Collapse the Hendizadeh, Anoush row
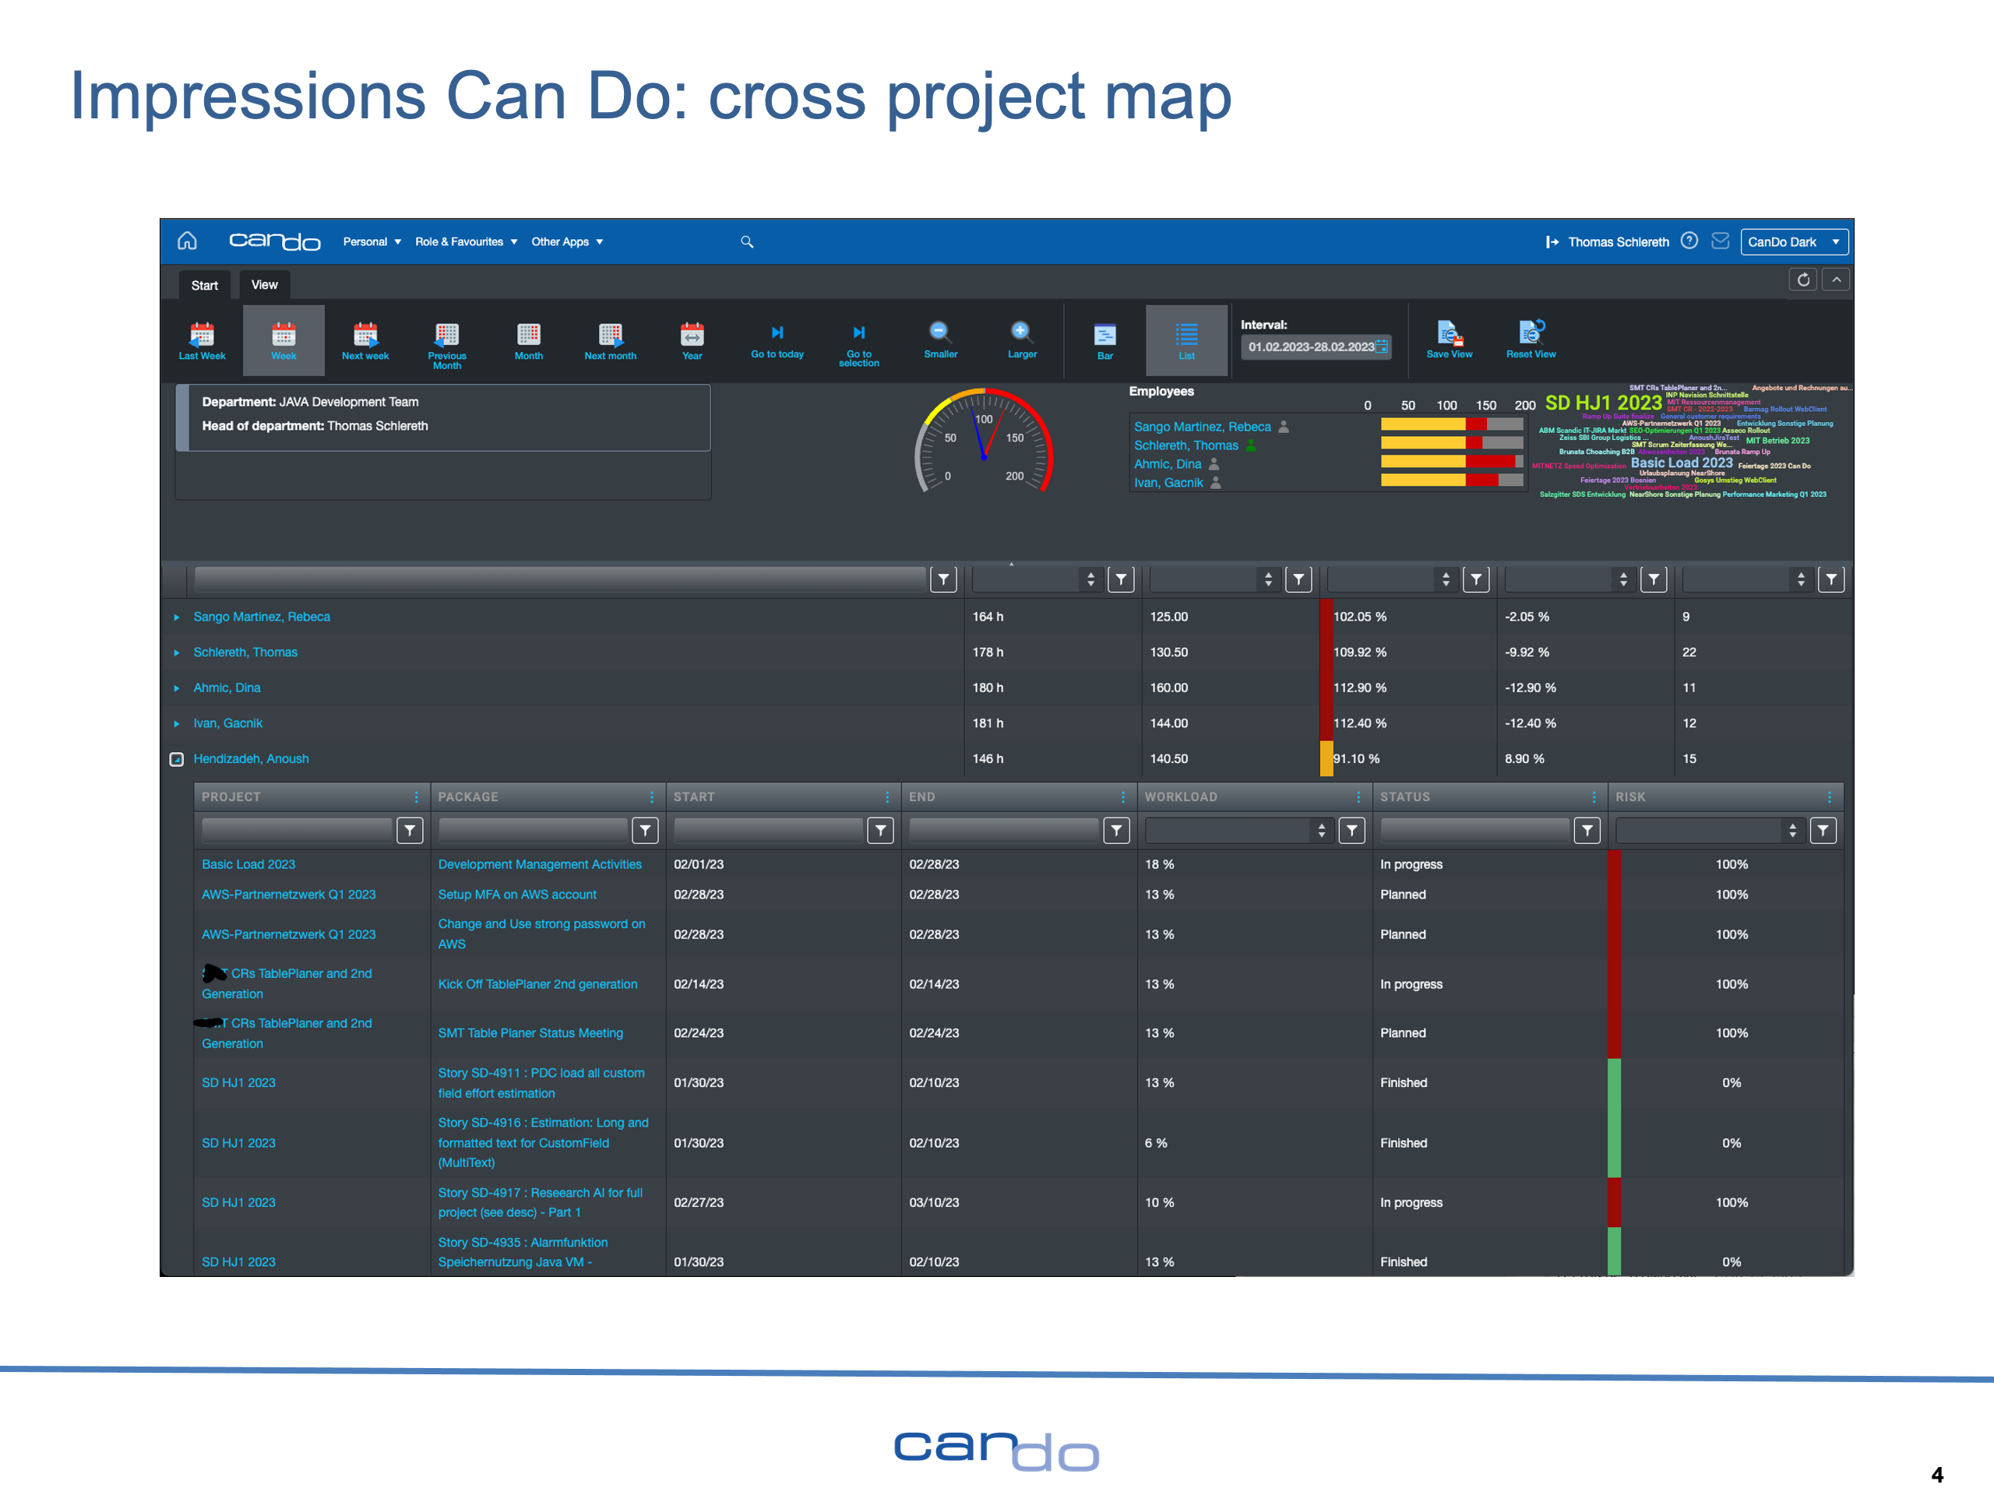1994x1495 pixels. pyautogui.click(x=177, y=758)
